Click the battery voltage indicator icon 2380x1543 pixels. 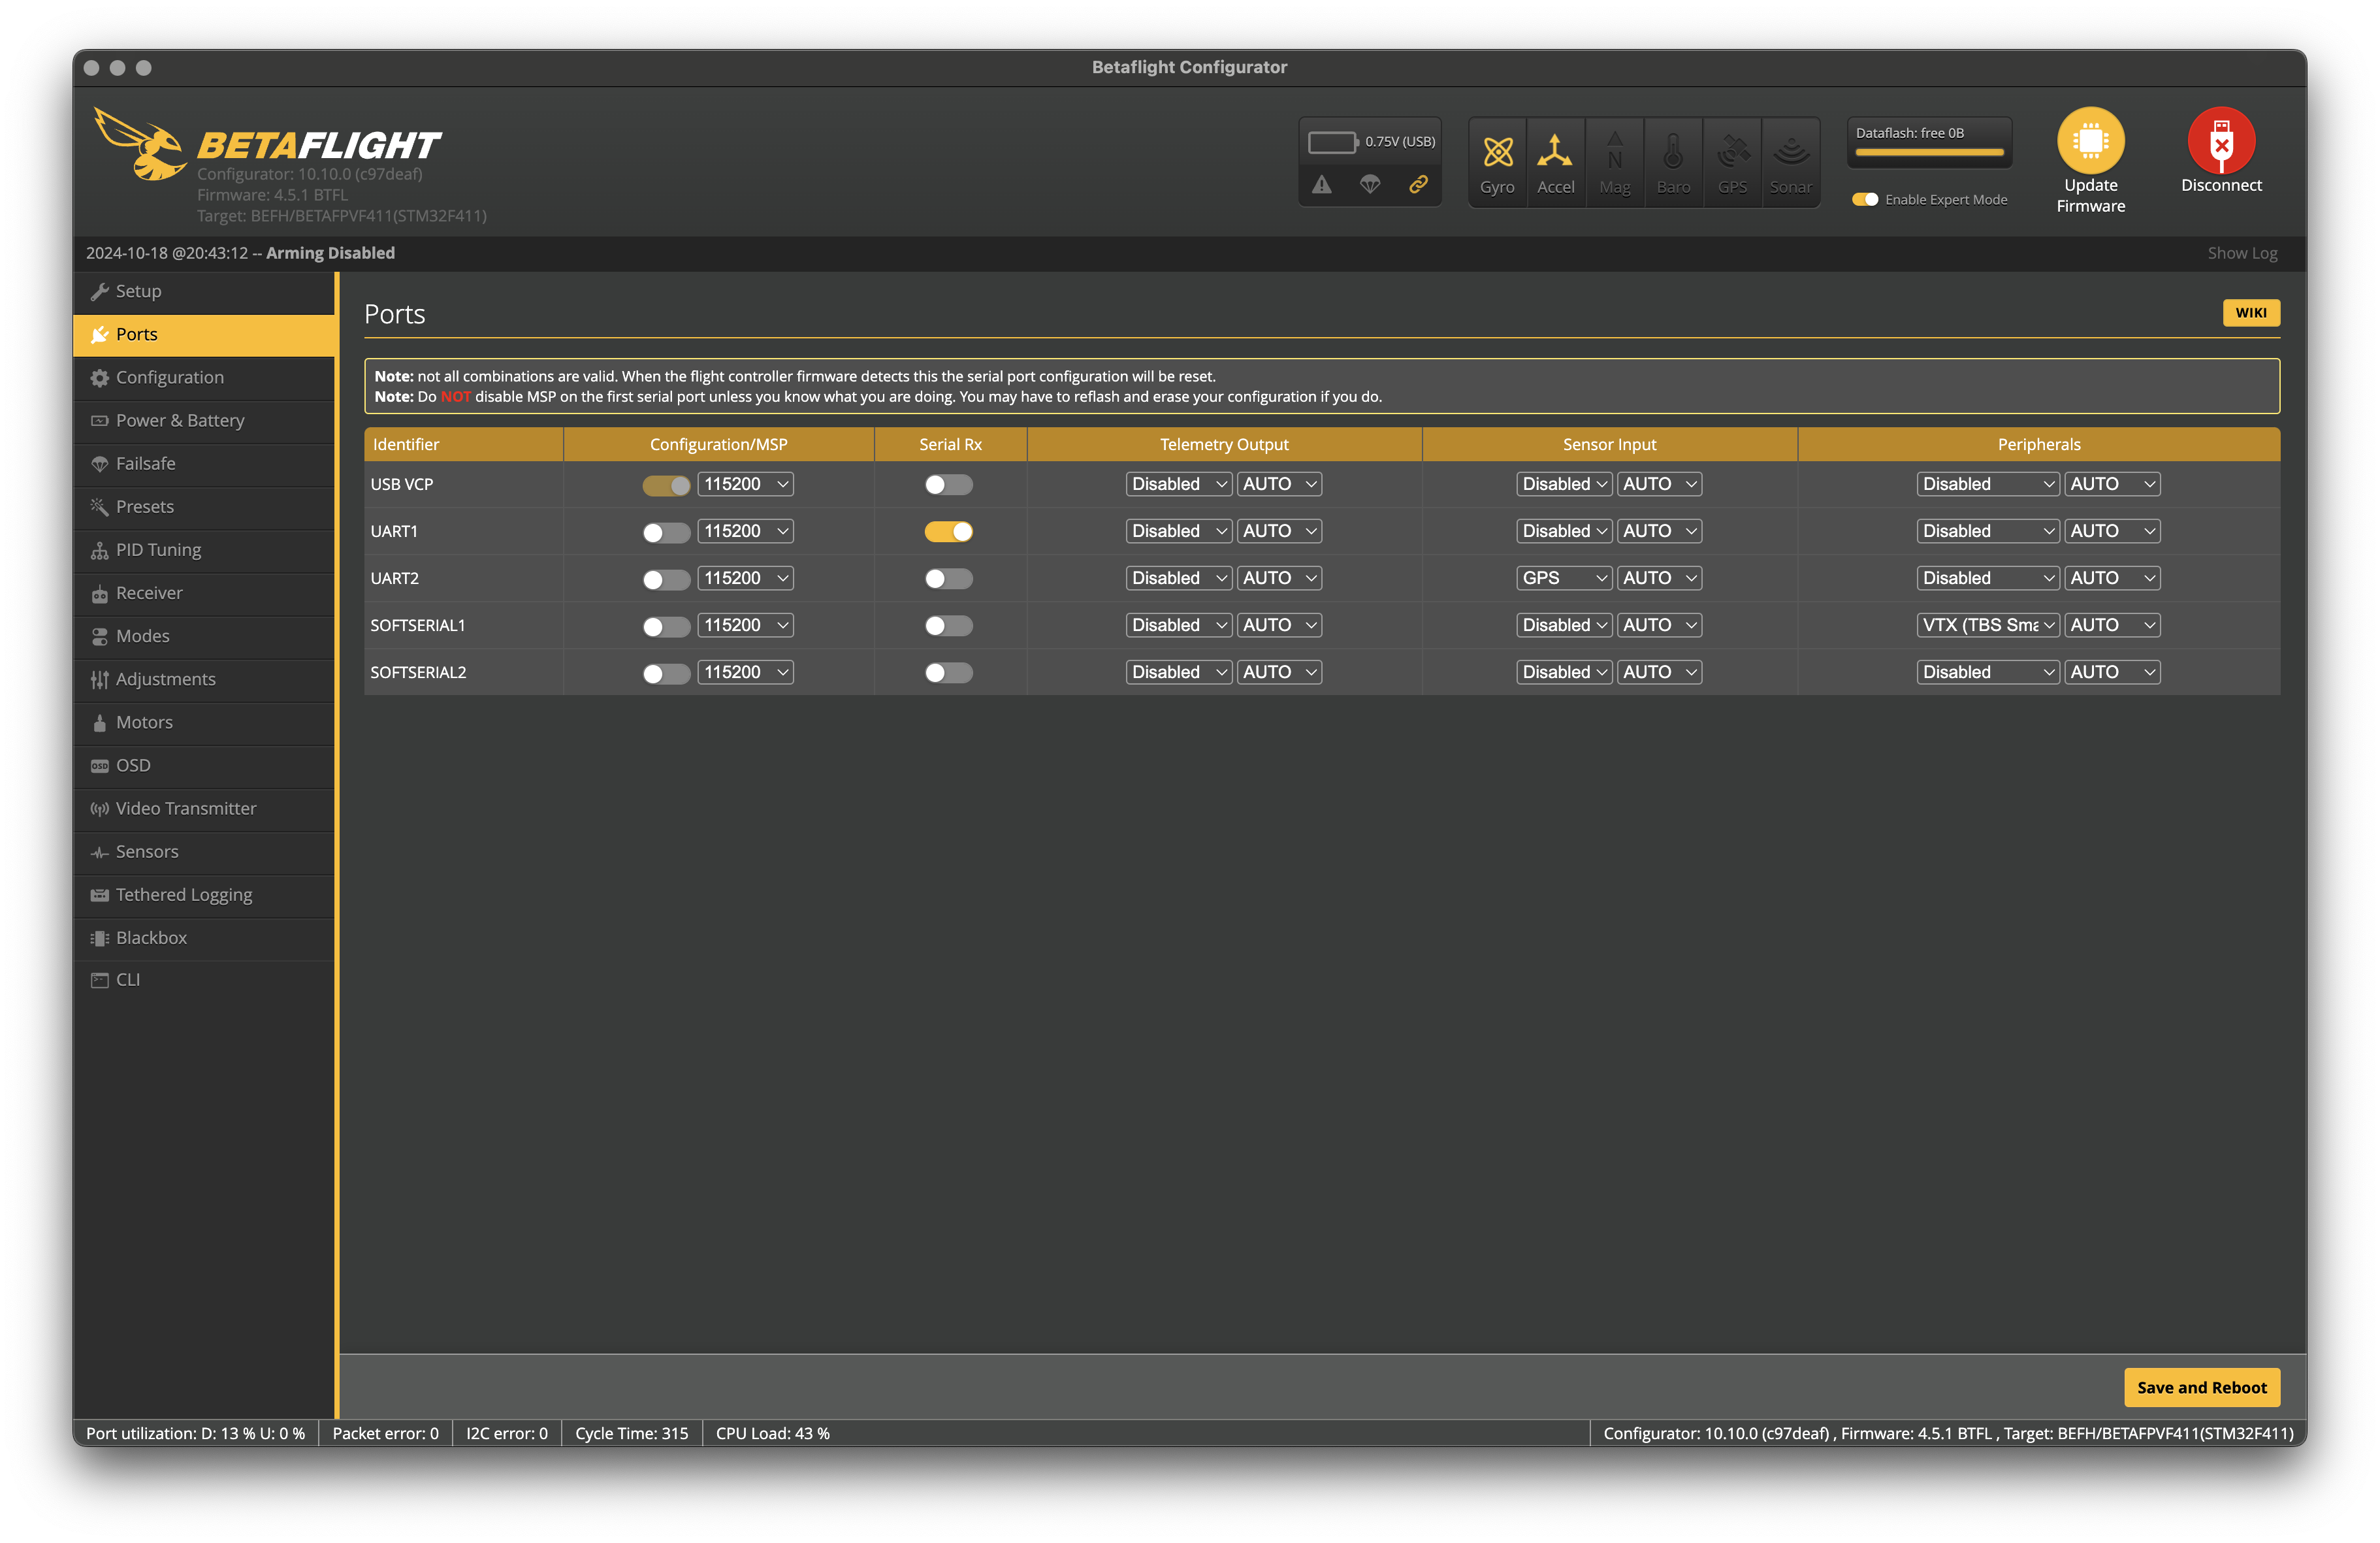point(1332,142)
